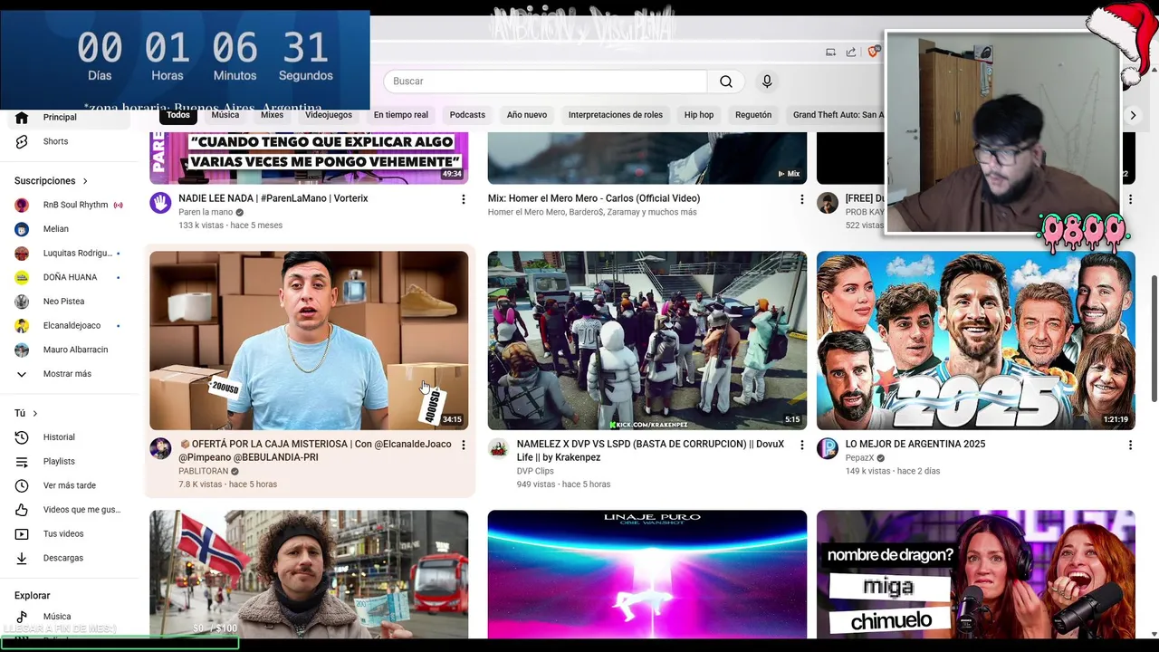Select the Música filter chip

225,115
